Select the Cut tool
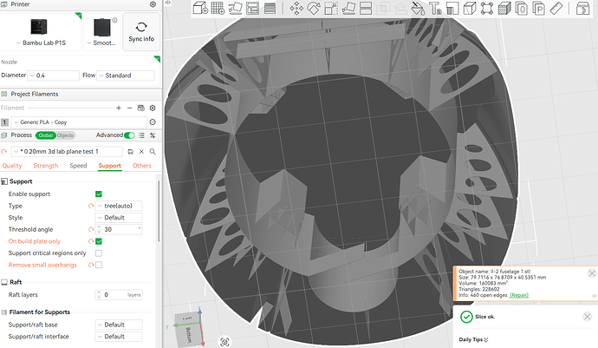Viewport: 598px width, 348px height. (366, 8)
